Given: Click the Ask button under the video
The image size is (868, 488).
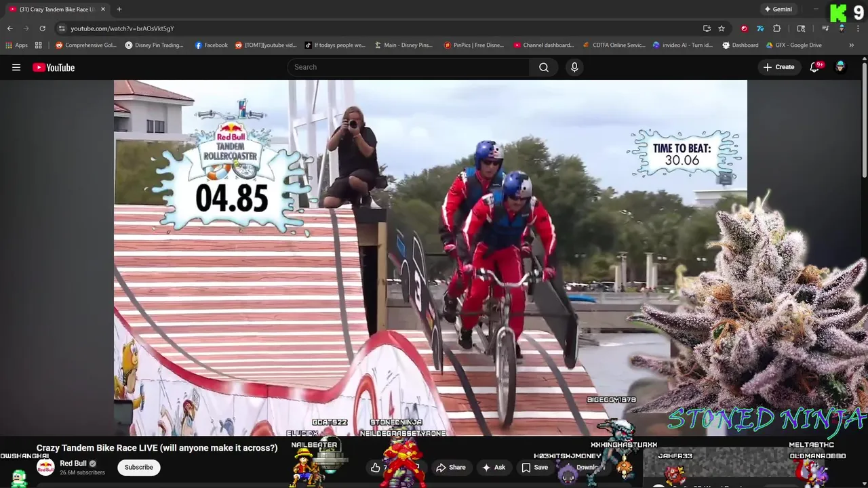Looking at the screenshot, I should pyautogui.click(x=494, y=467).
